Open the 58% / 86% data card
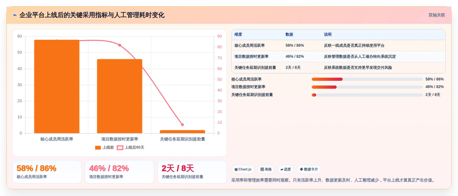 pyautogui.click(x=47, y=172)
